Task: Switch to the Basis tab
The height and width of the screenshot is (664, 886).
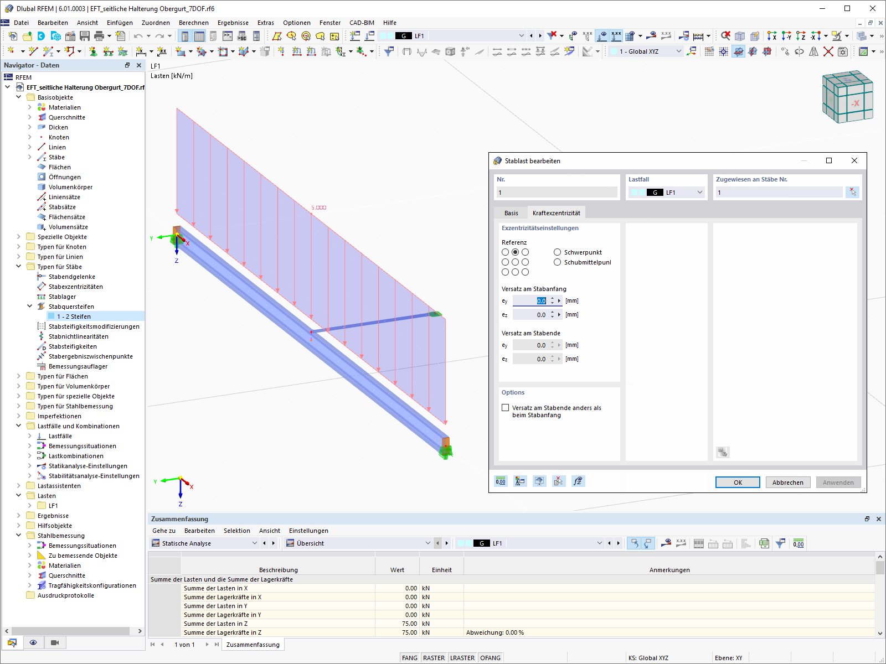Action: [x=511, y=213]
